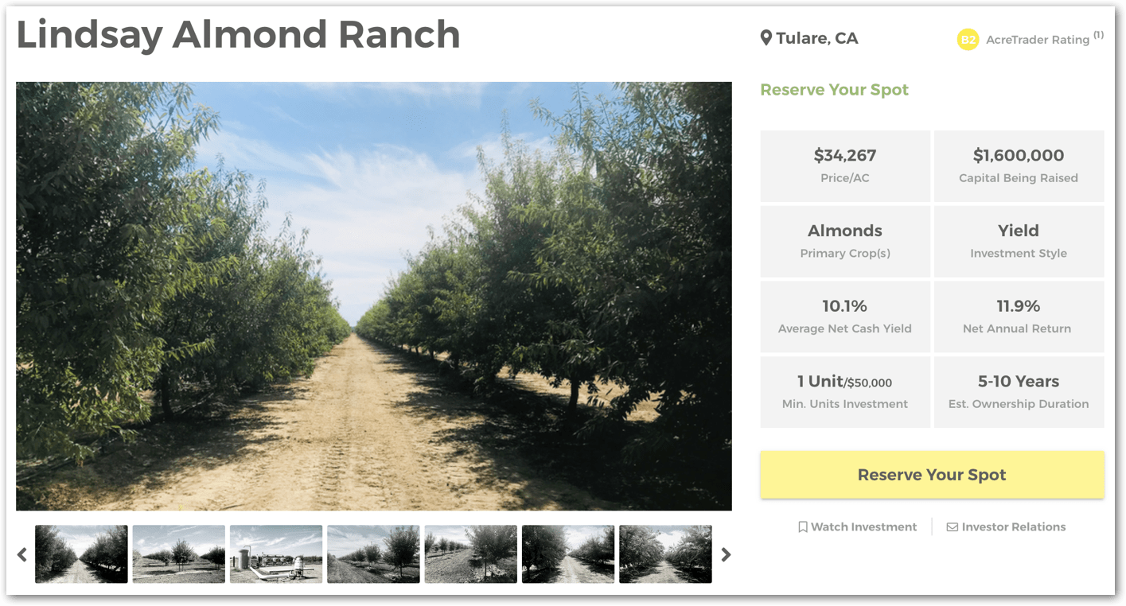Select the first orchard row thumbnail
1126x606 pixels.
click(x=81, y=554)
